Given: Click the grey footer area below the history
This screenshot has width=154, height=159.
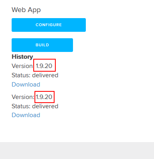Looking at the screenshot, I should [77, 151].
